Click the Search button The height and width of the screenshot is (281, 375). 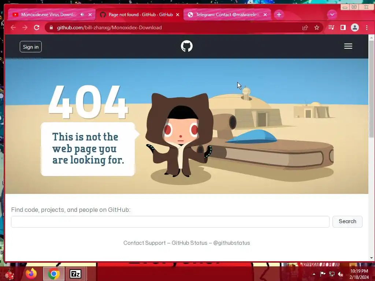tap(348, 221)
